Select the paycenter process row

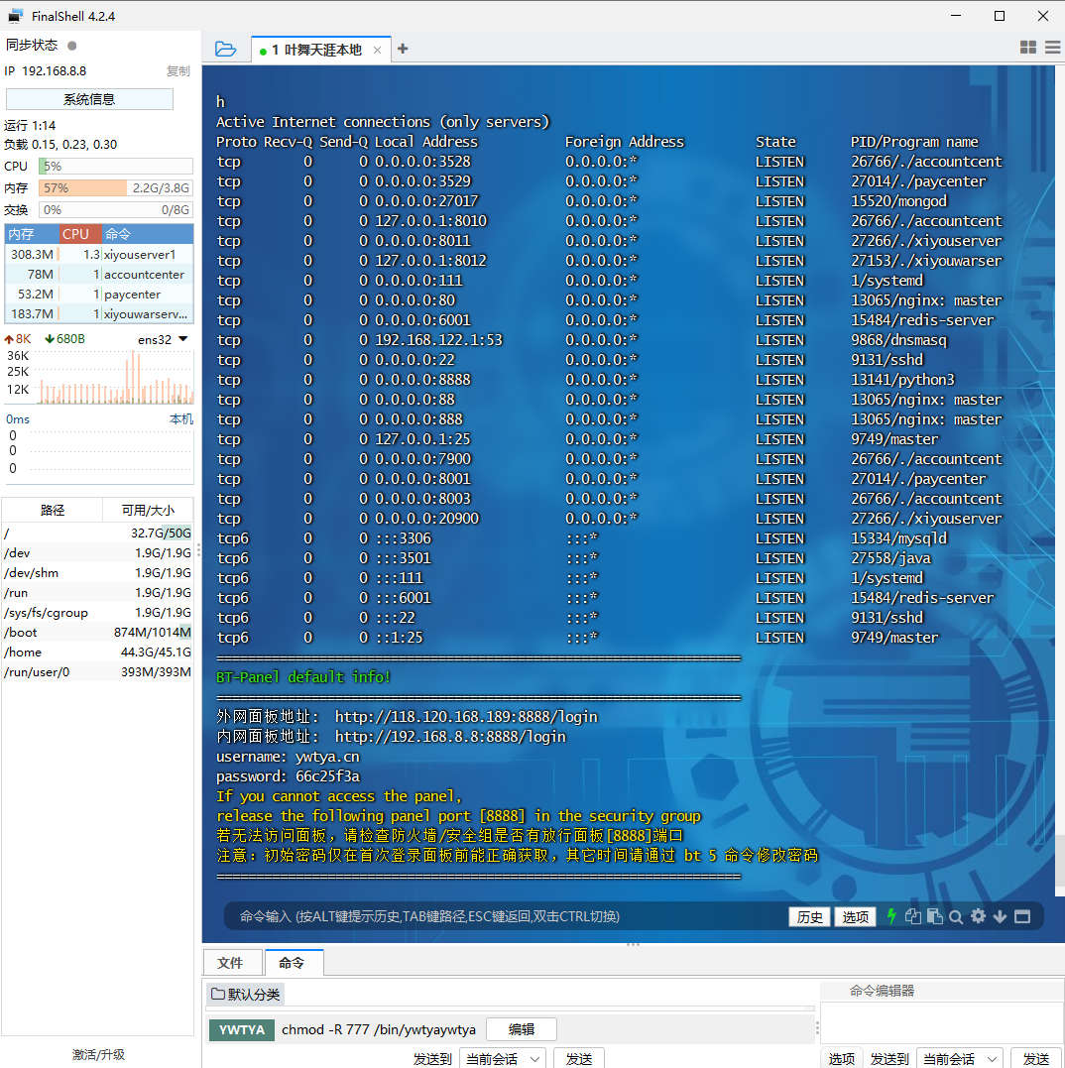coord(99,295)
